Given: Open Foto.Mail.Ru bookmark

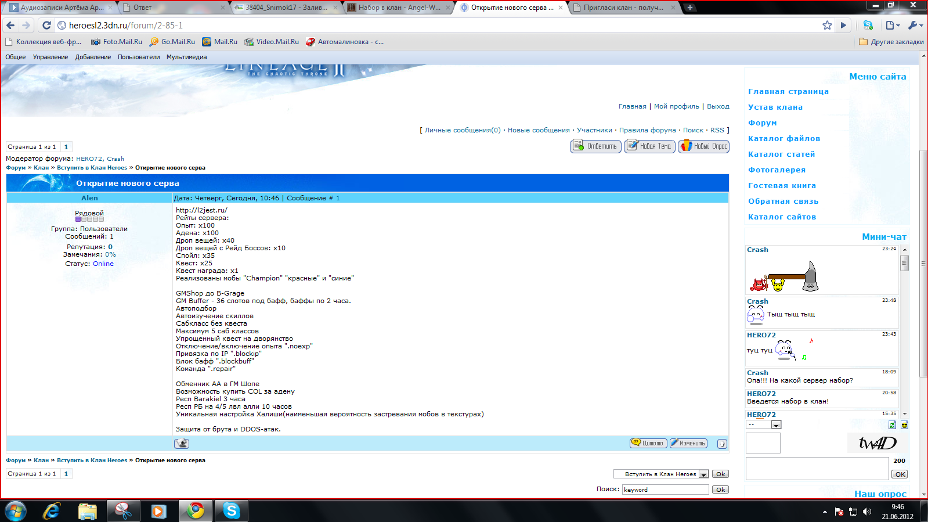Looking at the screenshot, I should click(117, 42).
